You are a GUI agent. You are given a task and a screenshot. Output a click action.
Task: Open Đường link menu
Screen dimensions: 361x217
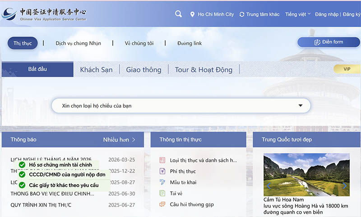point(190,43)
